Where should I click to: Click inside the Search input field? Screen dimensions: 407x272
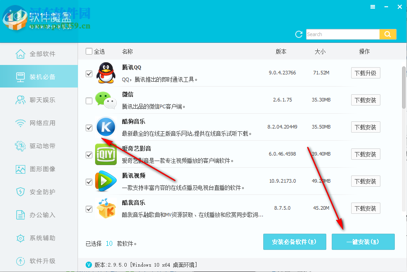[x=343, y=34]
